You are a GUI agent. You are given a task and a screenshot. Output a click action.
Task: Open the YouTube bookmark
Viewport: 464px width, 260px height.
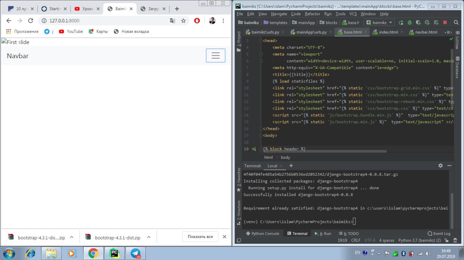[71, 31]
